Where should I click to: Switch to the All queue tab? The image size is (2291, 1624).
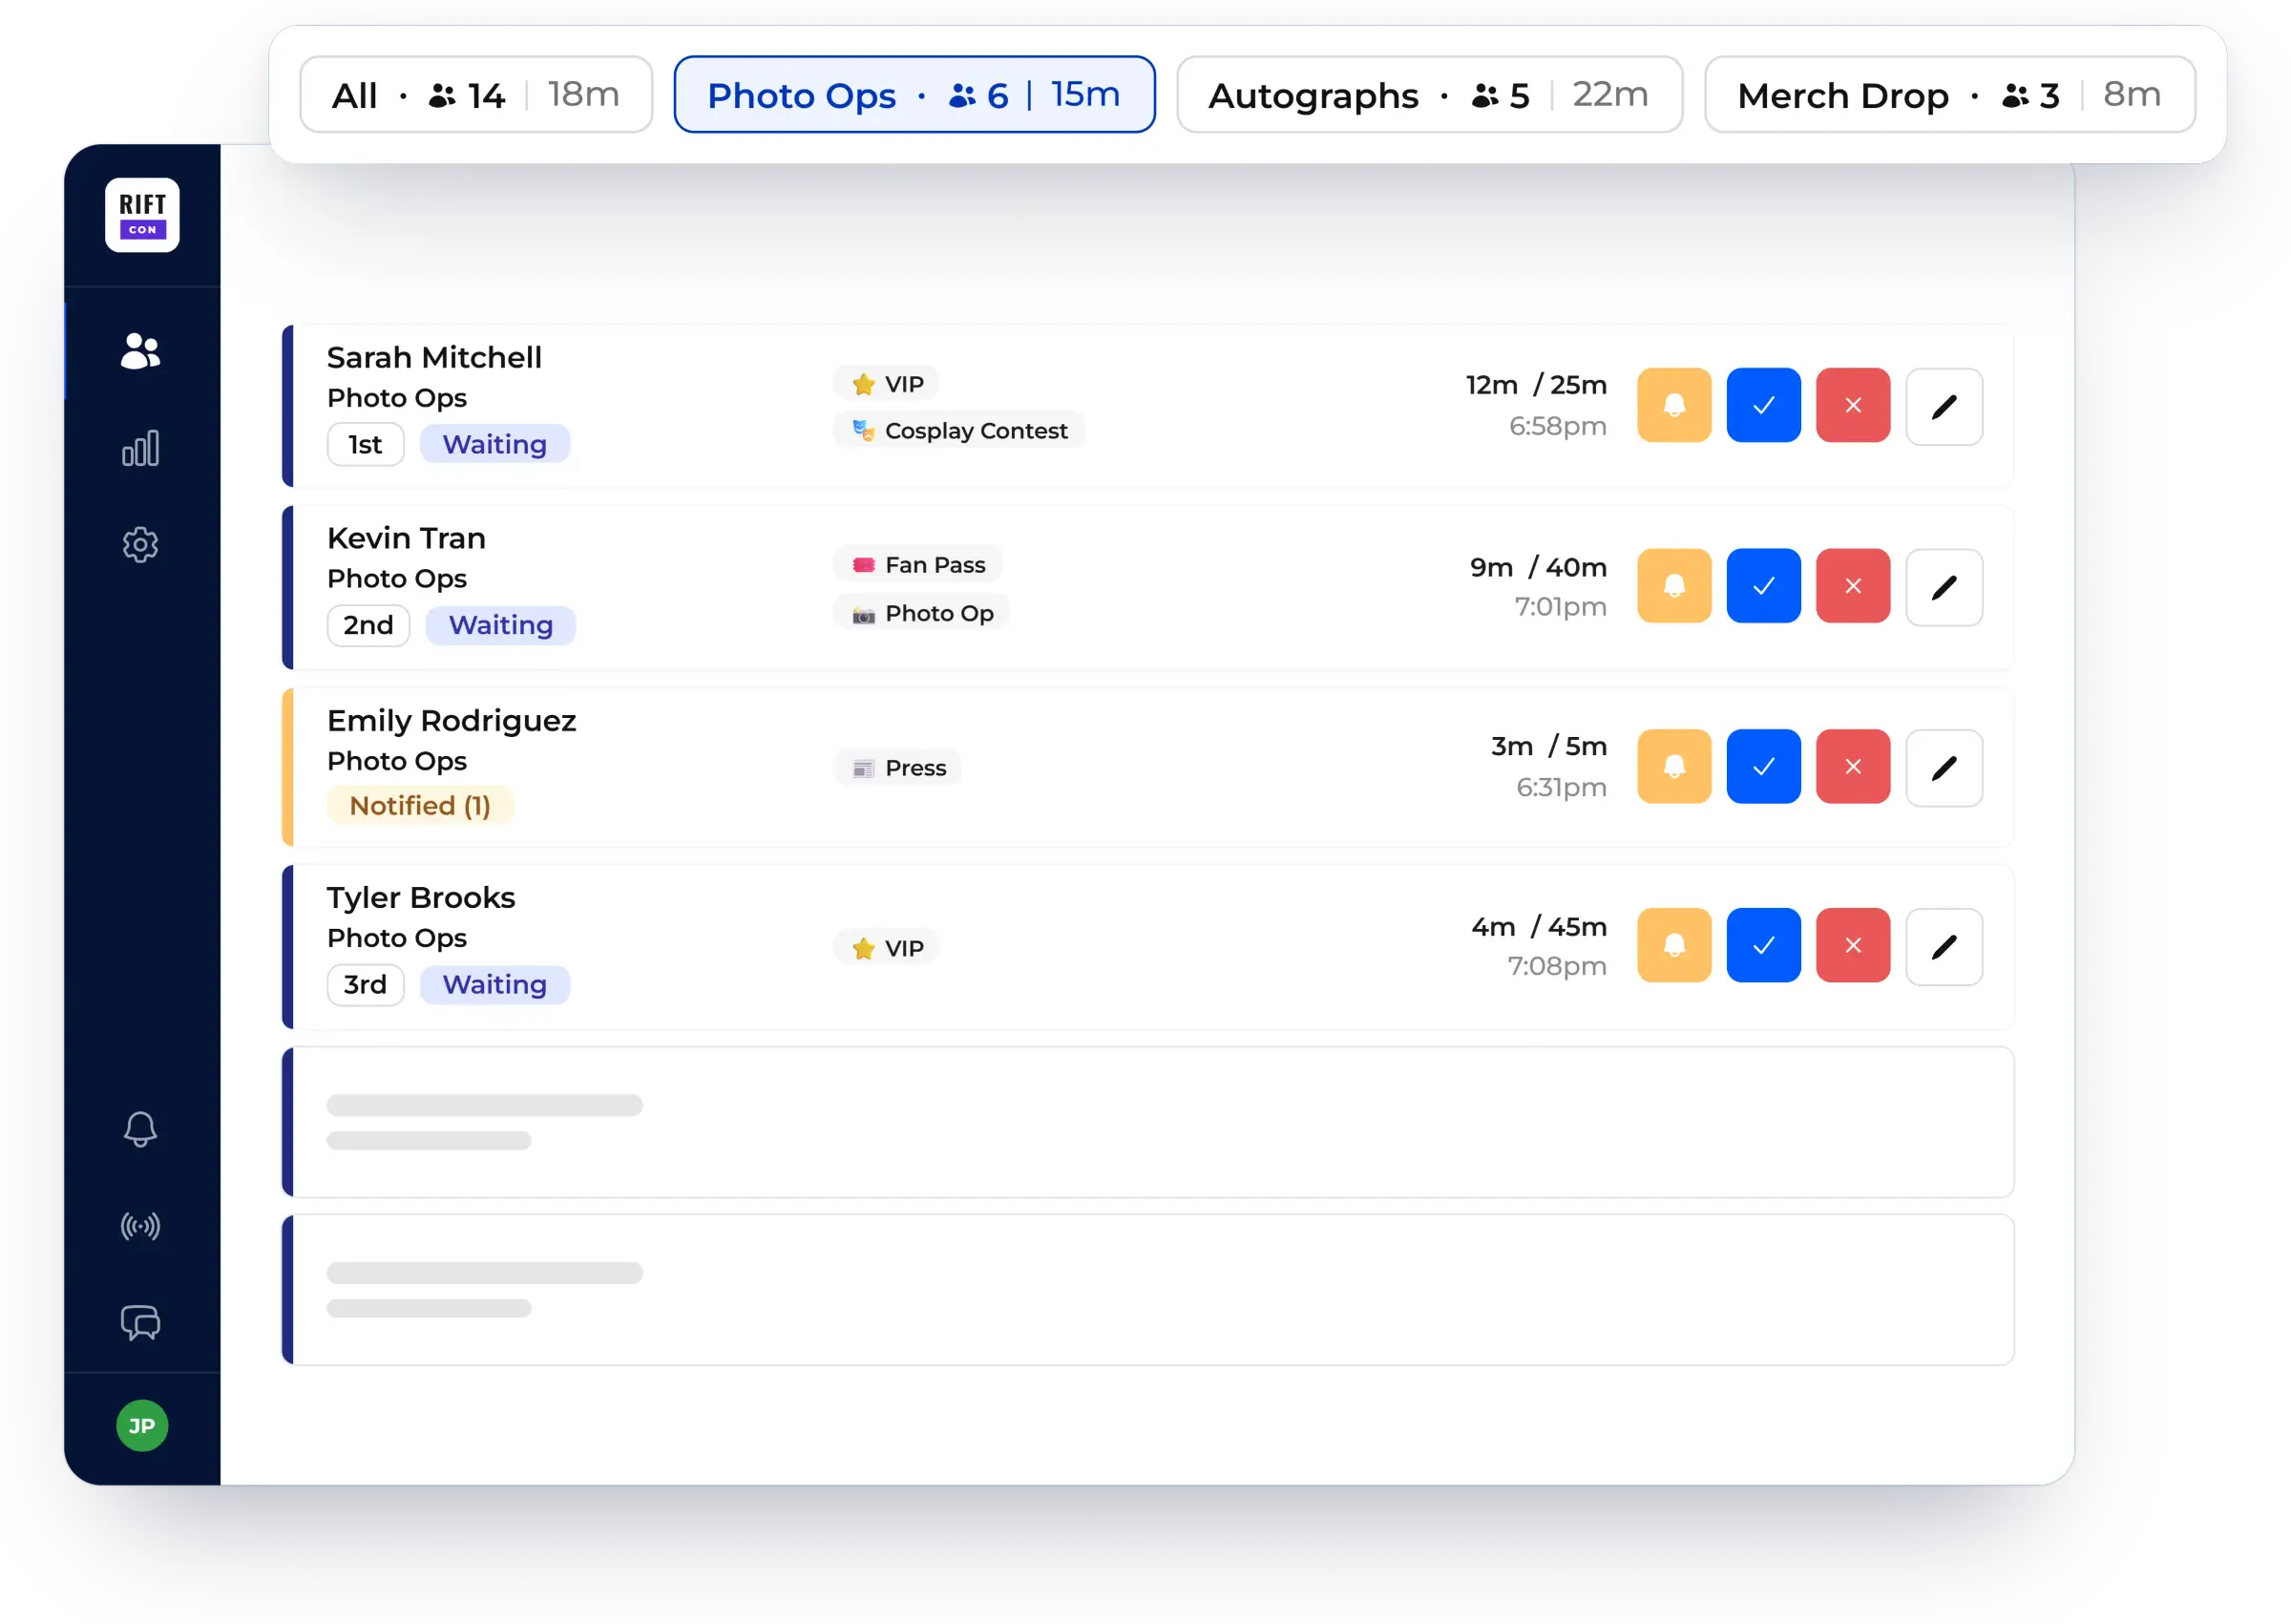(x=475, y=95)
